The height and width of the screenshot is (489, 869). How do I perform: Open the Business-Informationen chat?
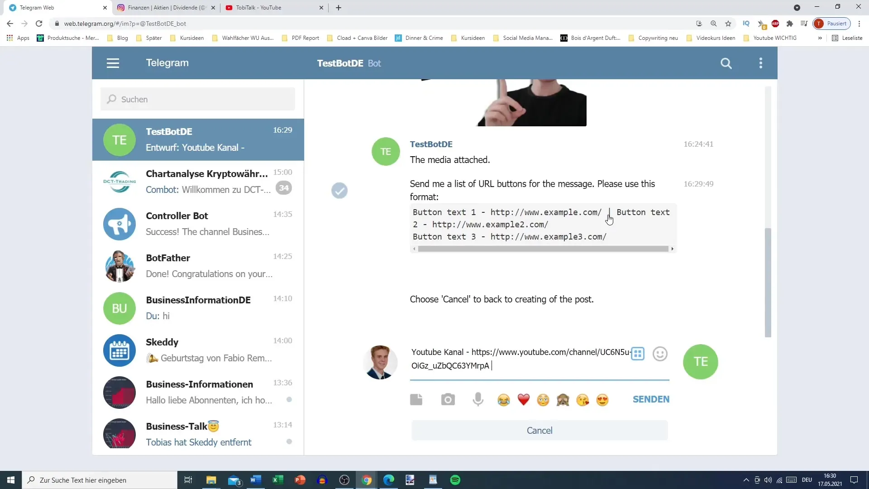(x=198, y=392)
